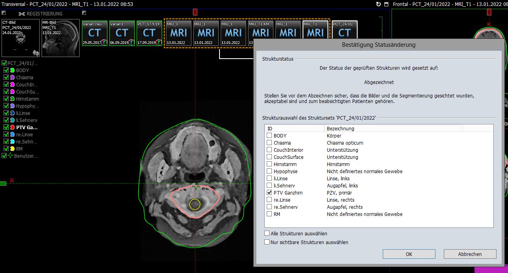The height and width of the screenshot is (273, 508).
Task: Collapse the image series strip toggle
Action: [84, 13]
